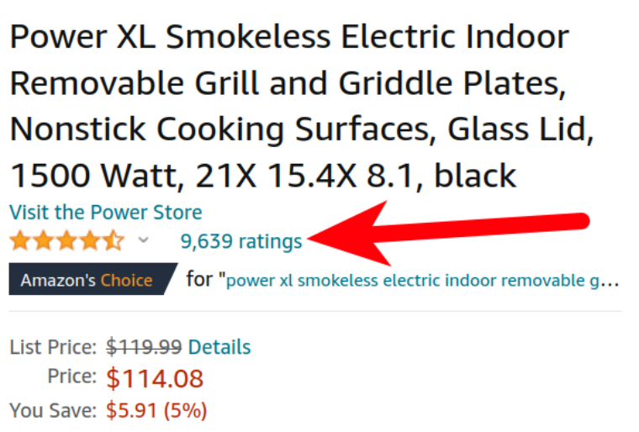
Task: Expand the chevron beside the star rating
Action: click(x=144, y=240)
